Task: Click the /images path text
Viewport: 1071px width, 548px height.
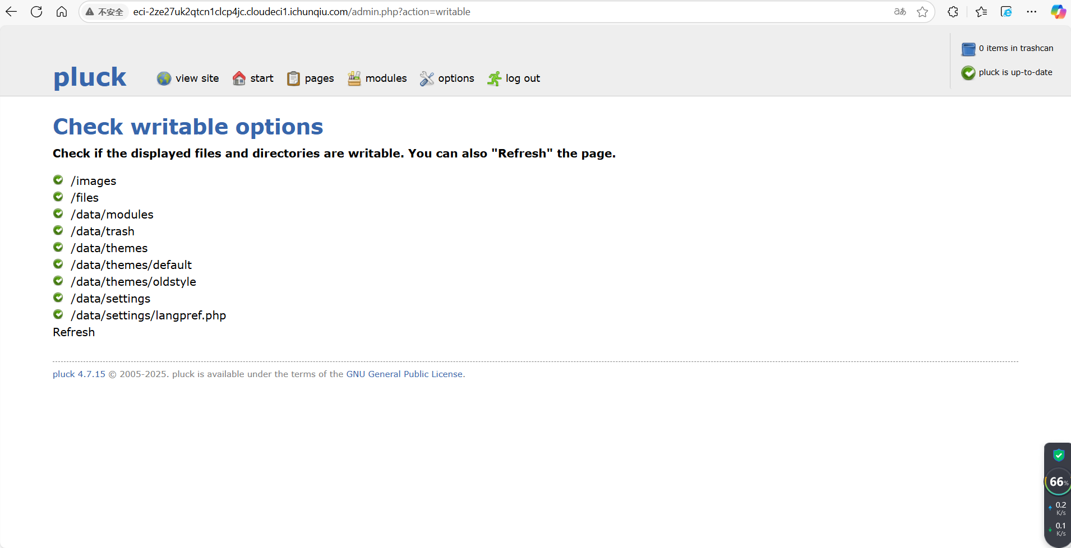Action: tap(94, 181)
